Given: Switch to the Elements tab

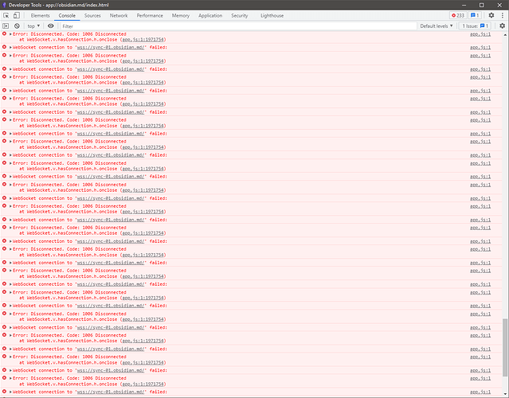Looking at the screenshot, I should click(41, 16).
